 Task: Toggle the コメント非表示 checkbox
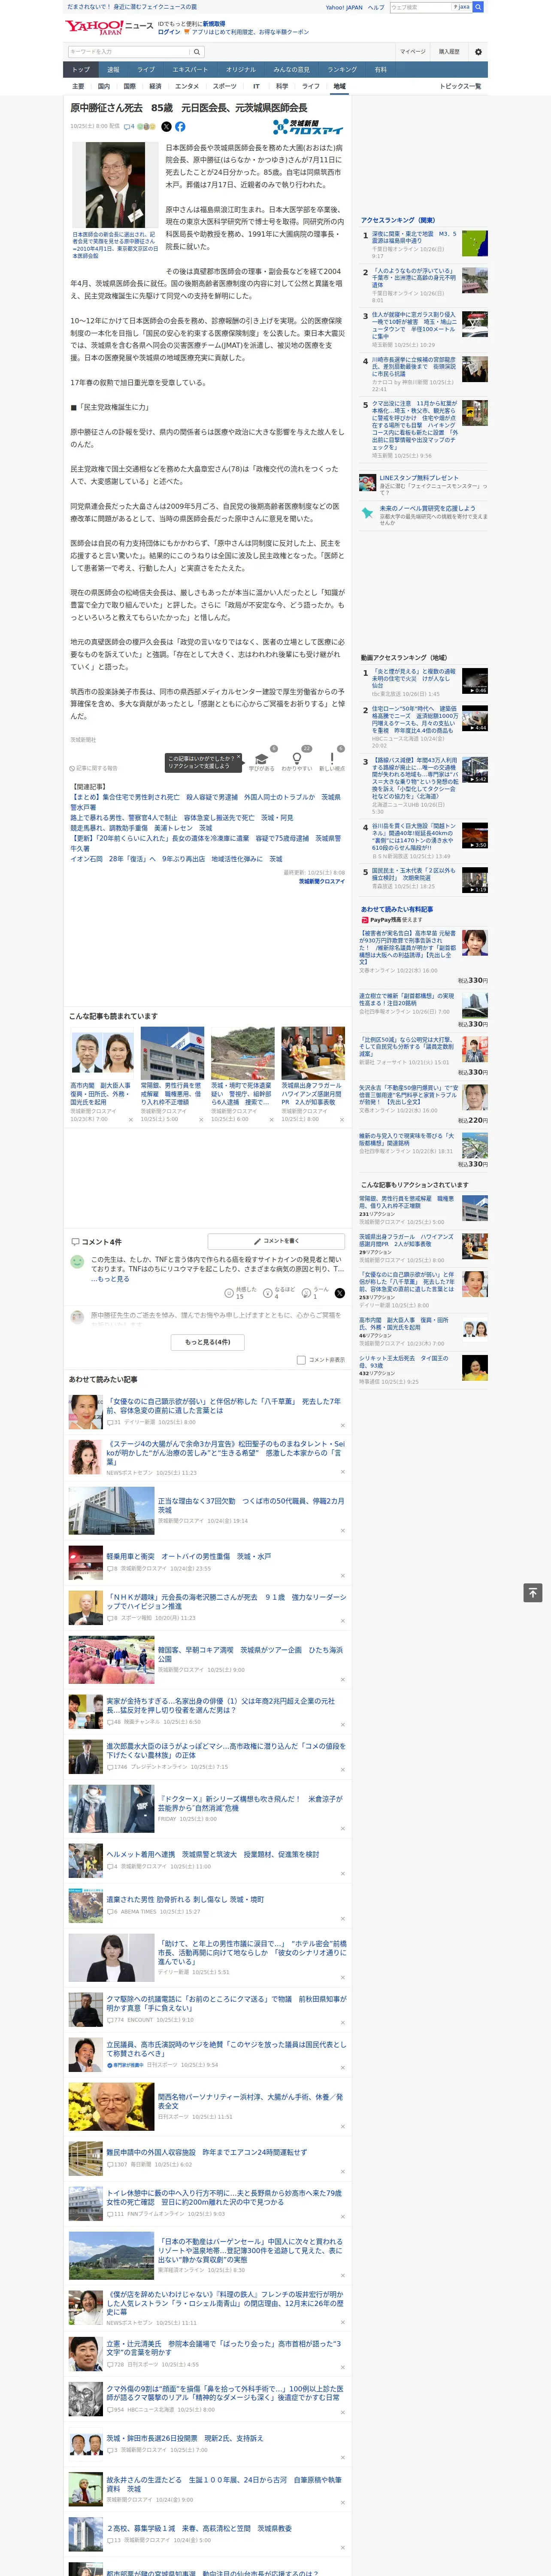click(x=301, y=1360)
